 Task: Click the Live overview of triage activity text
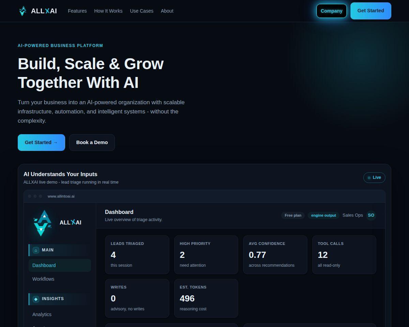(x=134, y=220)
